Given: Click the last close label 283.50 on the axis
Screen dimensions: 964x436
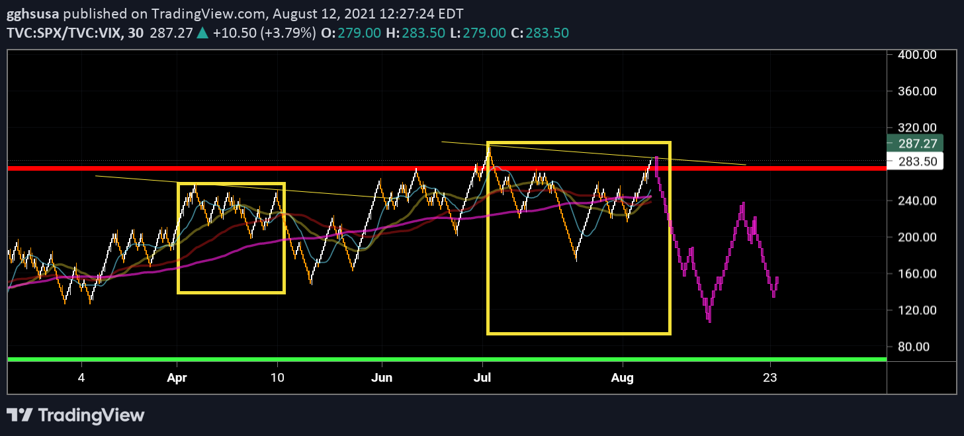Looking at the screenshot, I should point(916,161).
